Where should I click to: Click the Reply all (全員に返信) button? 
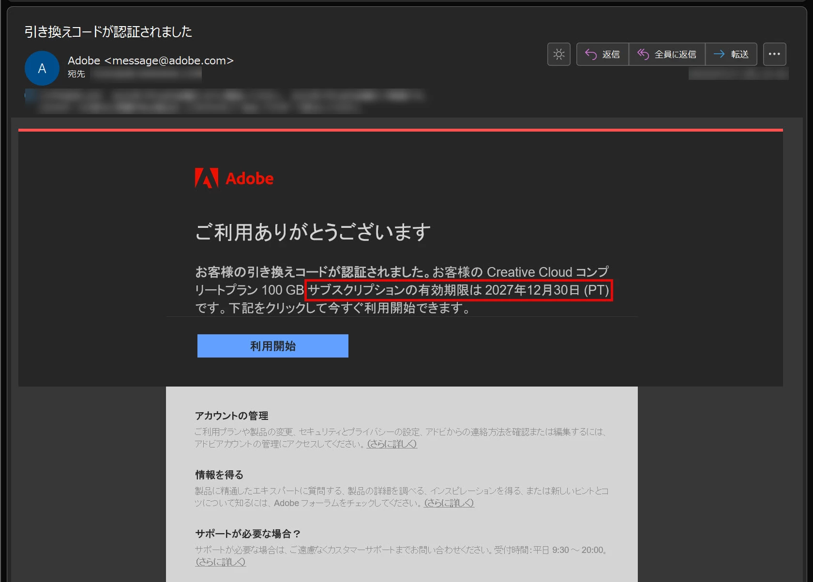[x=667, y=54]
